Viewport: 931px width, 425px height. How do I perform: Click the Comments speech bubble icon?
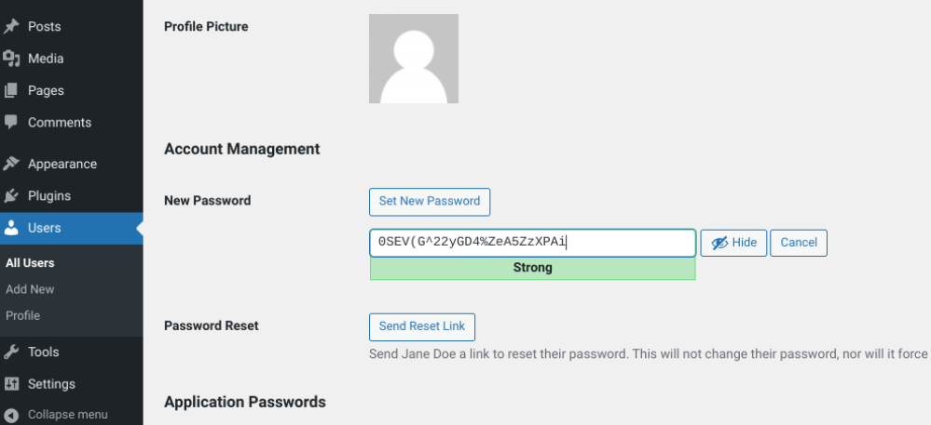11,122
